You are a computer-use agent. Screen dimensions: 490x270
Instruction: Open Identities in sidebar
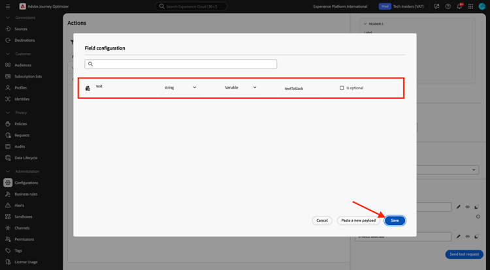point(22,99)
